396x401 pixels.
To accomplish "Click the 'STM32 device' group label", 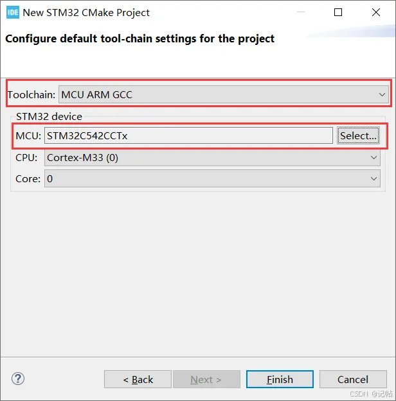I will 49,116.
